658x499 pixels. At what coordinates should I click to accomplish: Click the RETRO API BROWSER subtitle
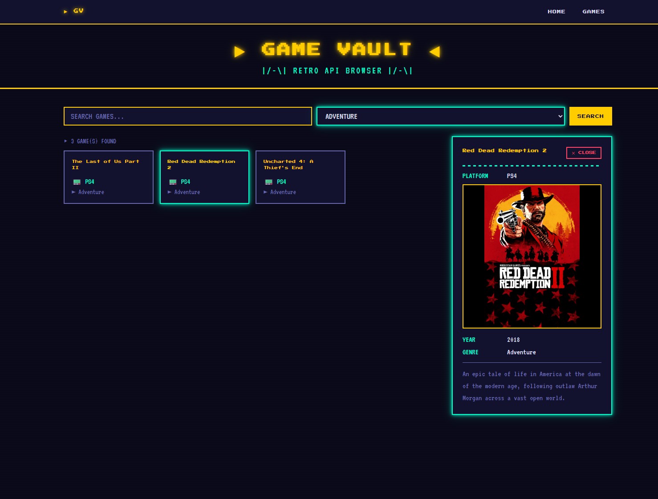pos(337,71)
